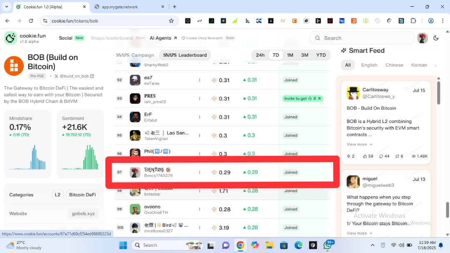
Task: Open the options menu for Bency1749379 row
Action: coord(200,172)
